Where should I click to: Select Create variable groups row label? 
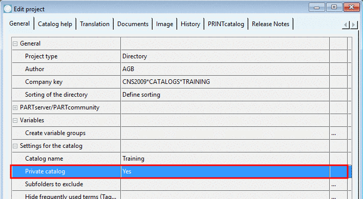point(55,133)
